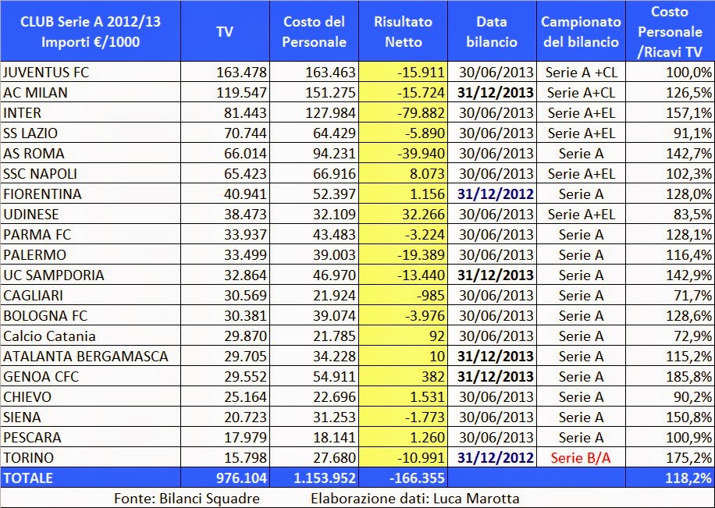Click the PALERMO club name cell

coord(91,255)
